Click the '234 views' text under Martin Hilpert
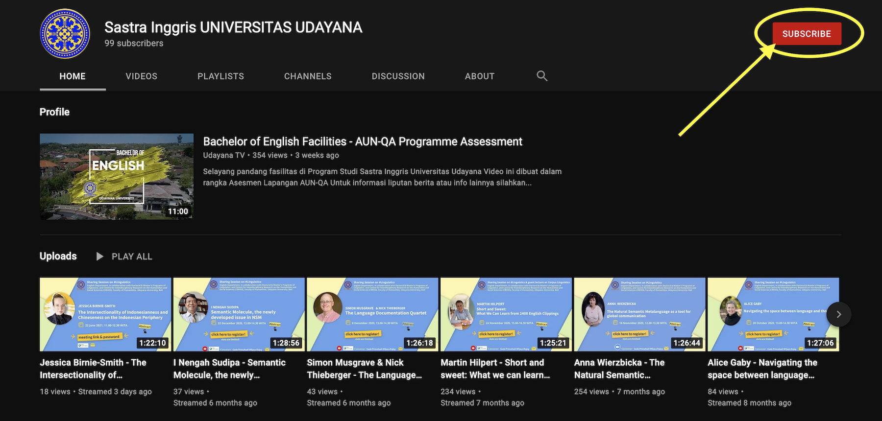 [x=458, y=392]
